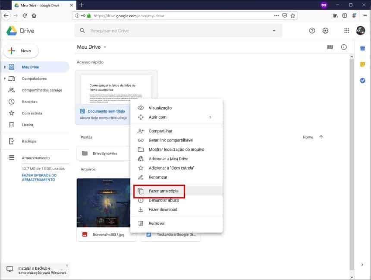Open a new browser tab
This screenshot has height=280, width=371.
81,5
